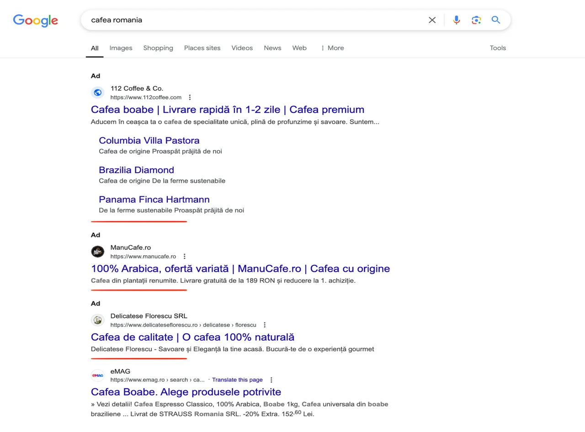Image resolution: width=585 pixels, height=432 pixels.
Task: Open three-dot menu for eMAG result
Action: 271,380
